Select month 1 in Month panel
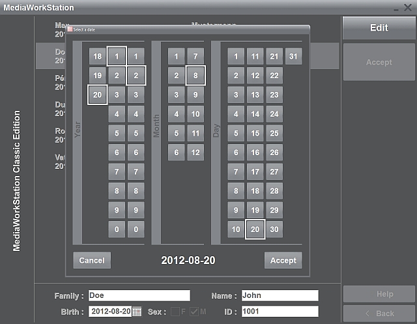 click(x=176, y=56)
